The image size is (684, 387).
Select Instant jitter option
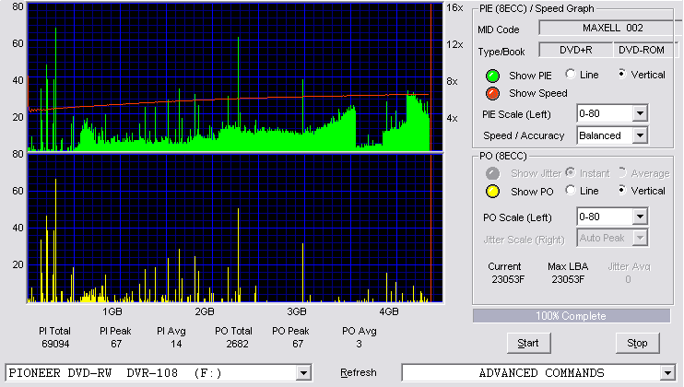570,172
